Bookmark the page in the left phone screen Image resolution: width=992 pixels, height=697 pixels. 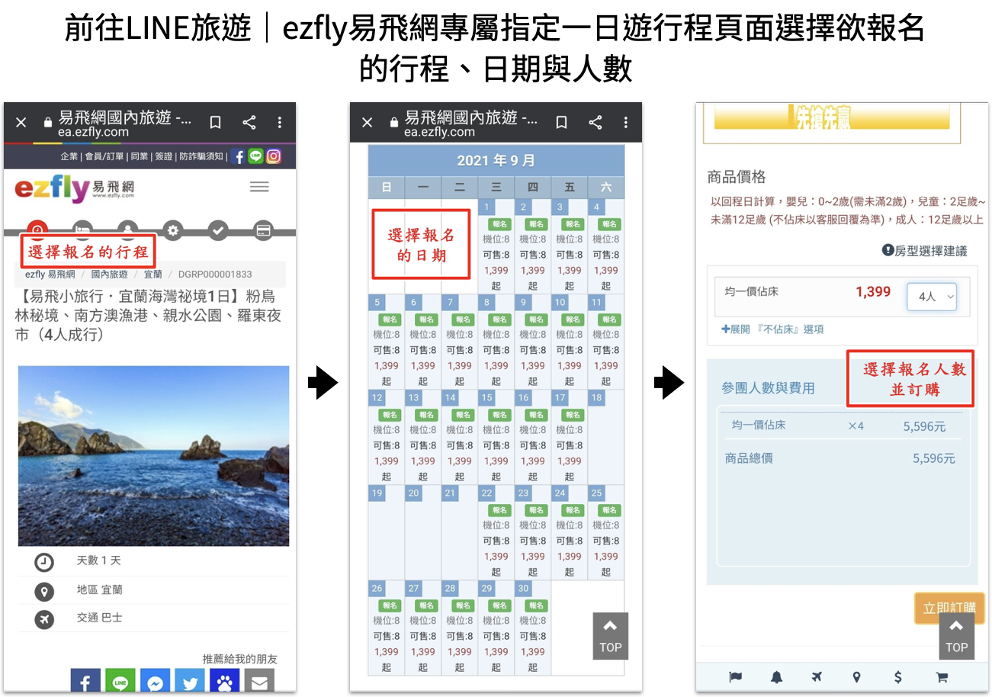click(216, 122)
